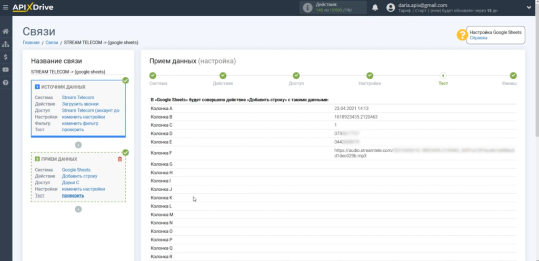
Task: Select the Действие step checkmark in the wizard
Action: (223, 76)
